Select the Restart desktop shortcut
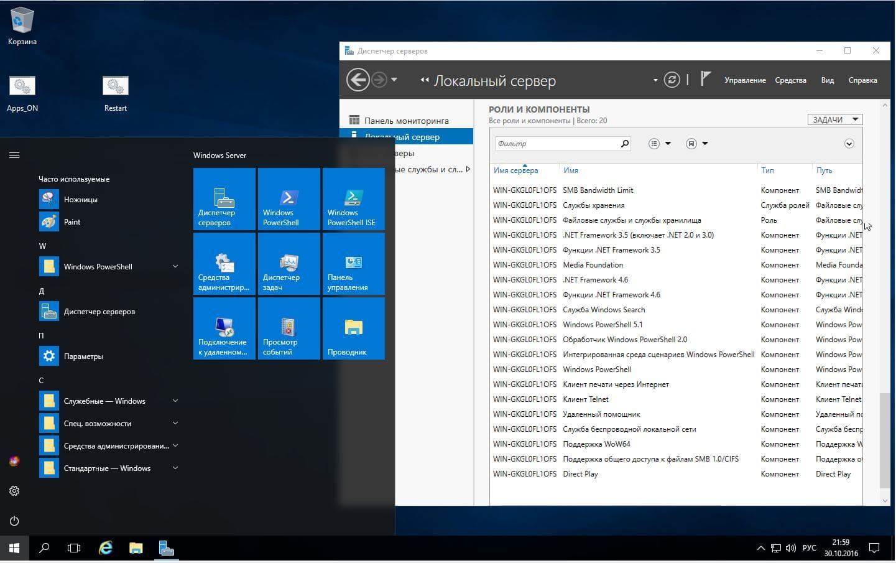The image size is (896, 563). coord(115,93)
